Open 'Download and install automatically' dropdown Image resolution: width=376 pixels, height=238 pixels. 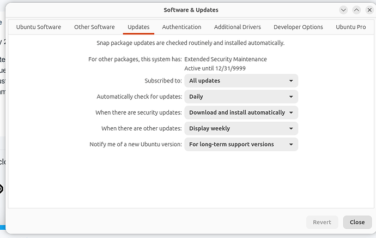tap(241, 112)
